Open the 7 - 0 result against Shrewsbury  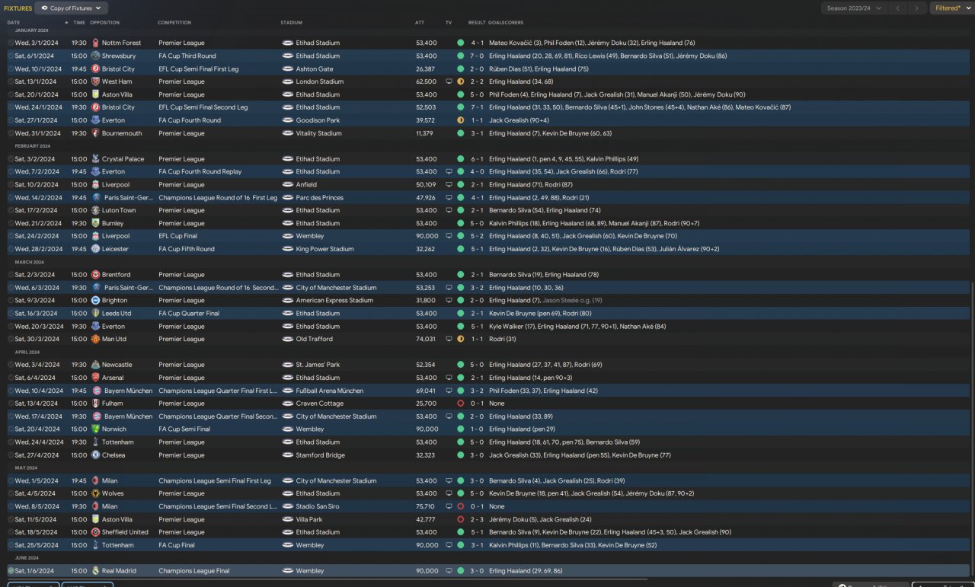tap(478, 56)
